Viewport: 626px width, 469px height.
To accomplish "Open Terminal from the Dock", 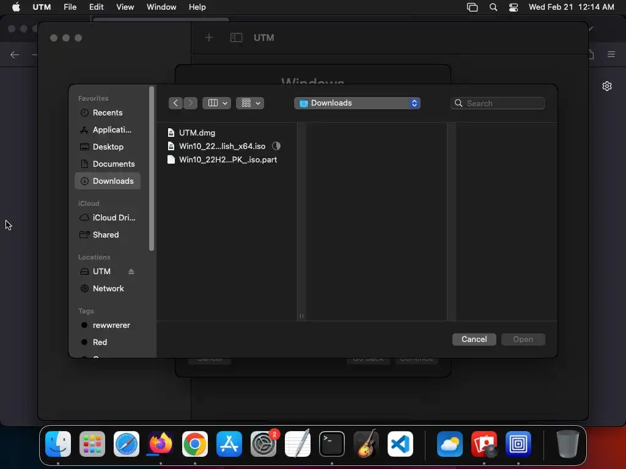I will [x=332, y=444].
